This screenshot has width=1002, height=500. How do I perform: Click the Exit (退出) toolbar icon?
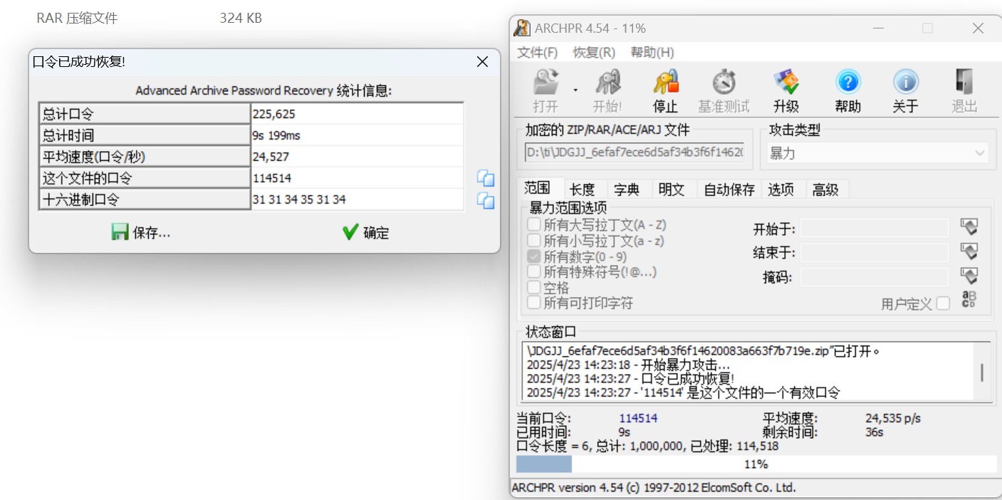point(964,83)
